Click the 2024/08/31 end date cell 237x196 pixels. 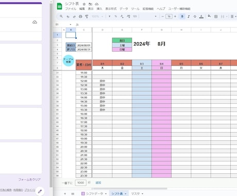click(x=84, y=50)
